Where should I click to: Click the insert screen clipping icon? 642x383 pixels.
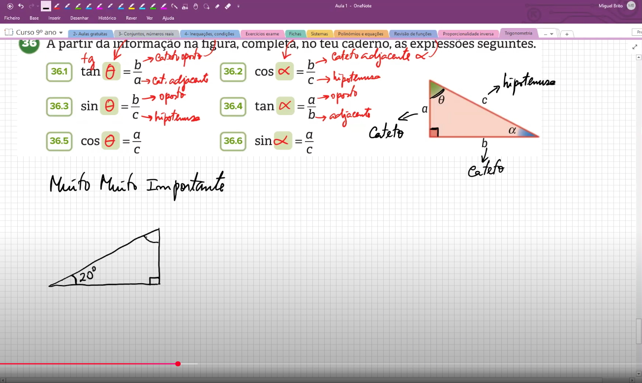click(184, 6)
